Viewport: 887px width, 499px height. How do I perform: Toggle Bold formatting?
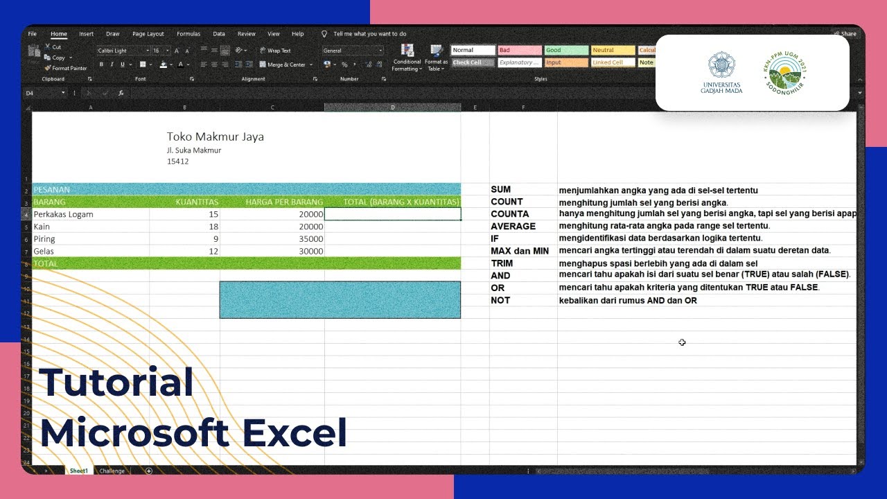101,64
